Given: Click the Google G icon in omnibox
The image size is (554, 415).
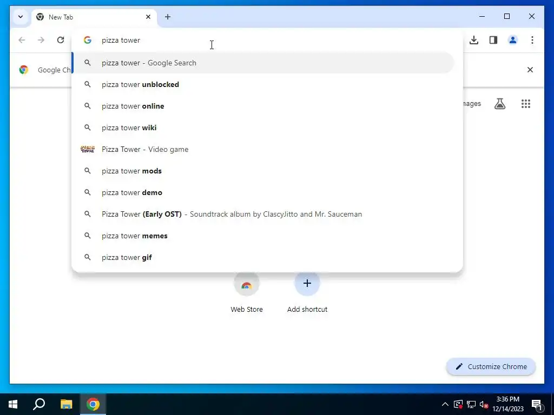Looking at the screenshot, I should pyautogui.click(x=88, y=40).
